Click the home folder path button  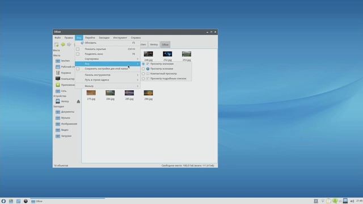(x=143, y=44)
